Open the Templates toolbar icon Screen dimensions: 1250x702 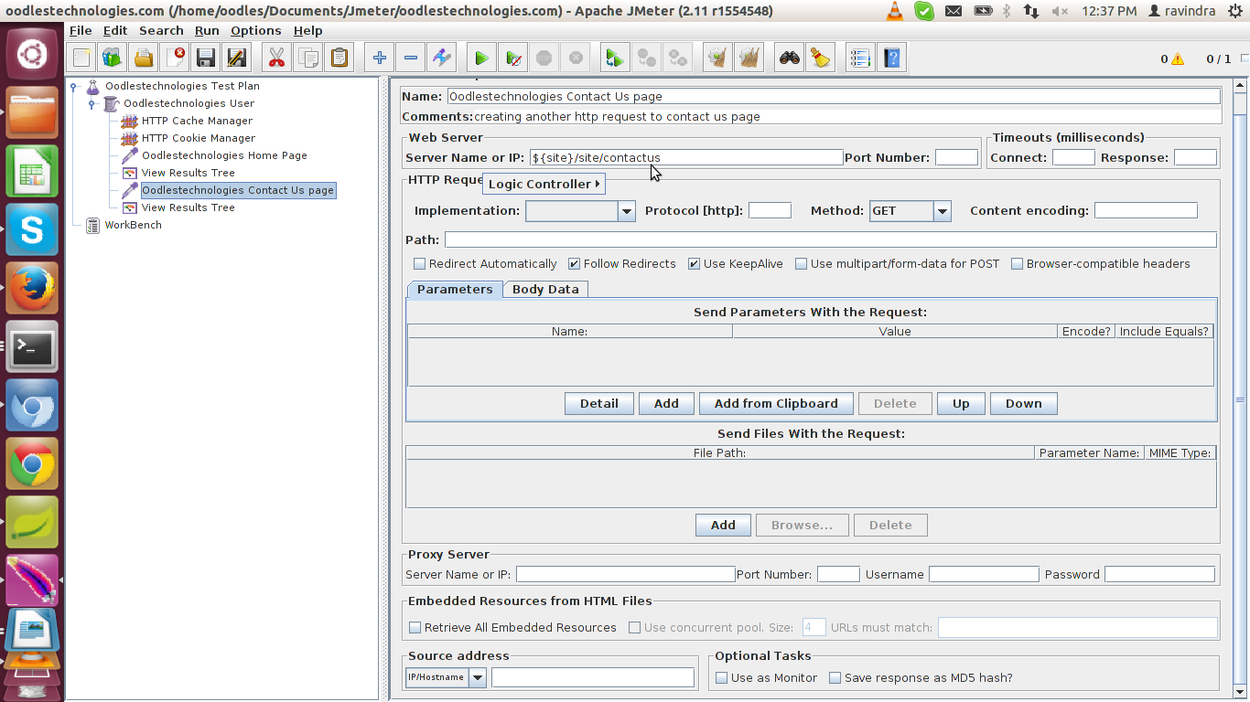pos(113,58)
